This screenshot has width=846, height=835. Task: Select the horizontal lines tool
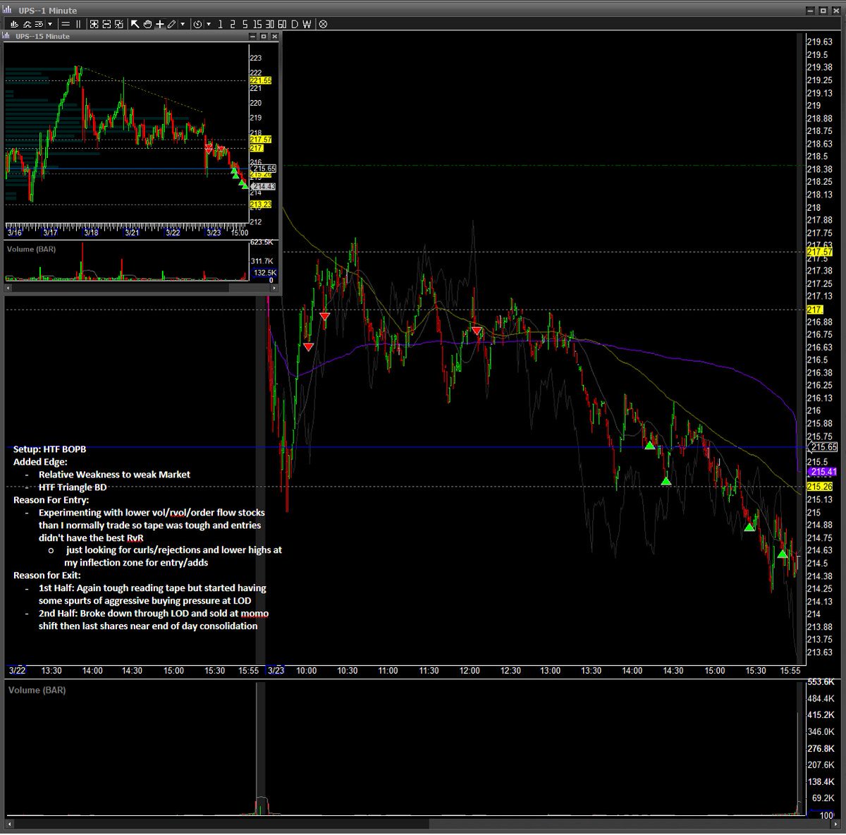coord(66,24)
